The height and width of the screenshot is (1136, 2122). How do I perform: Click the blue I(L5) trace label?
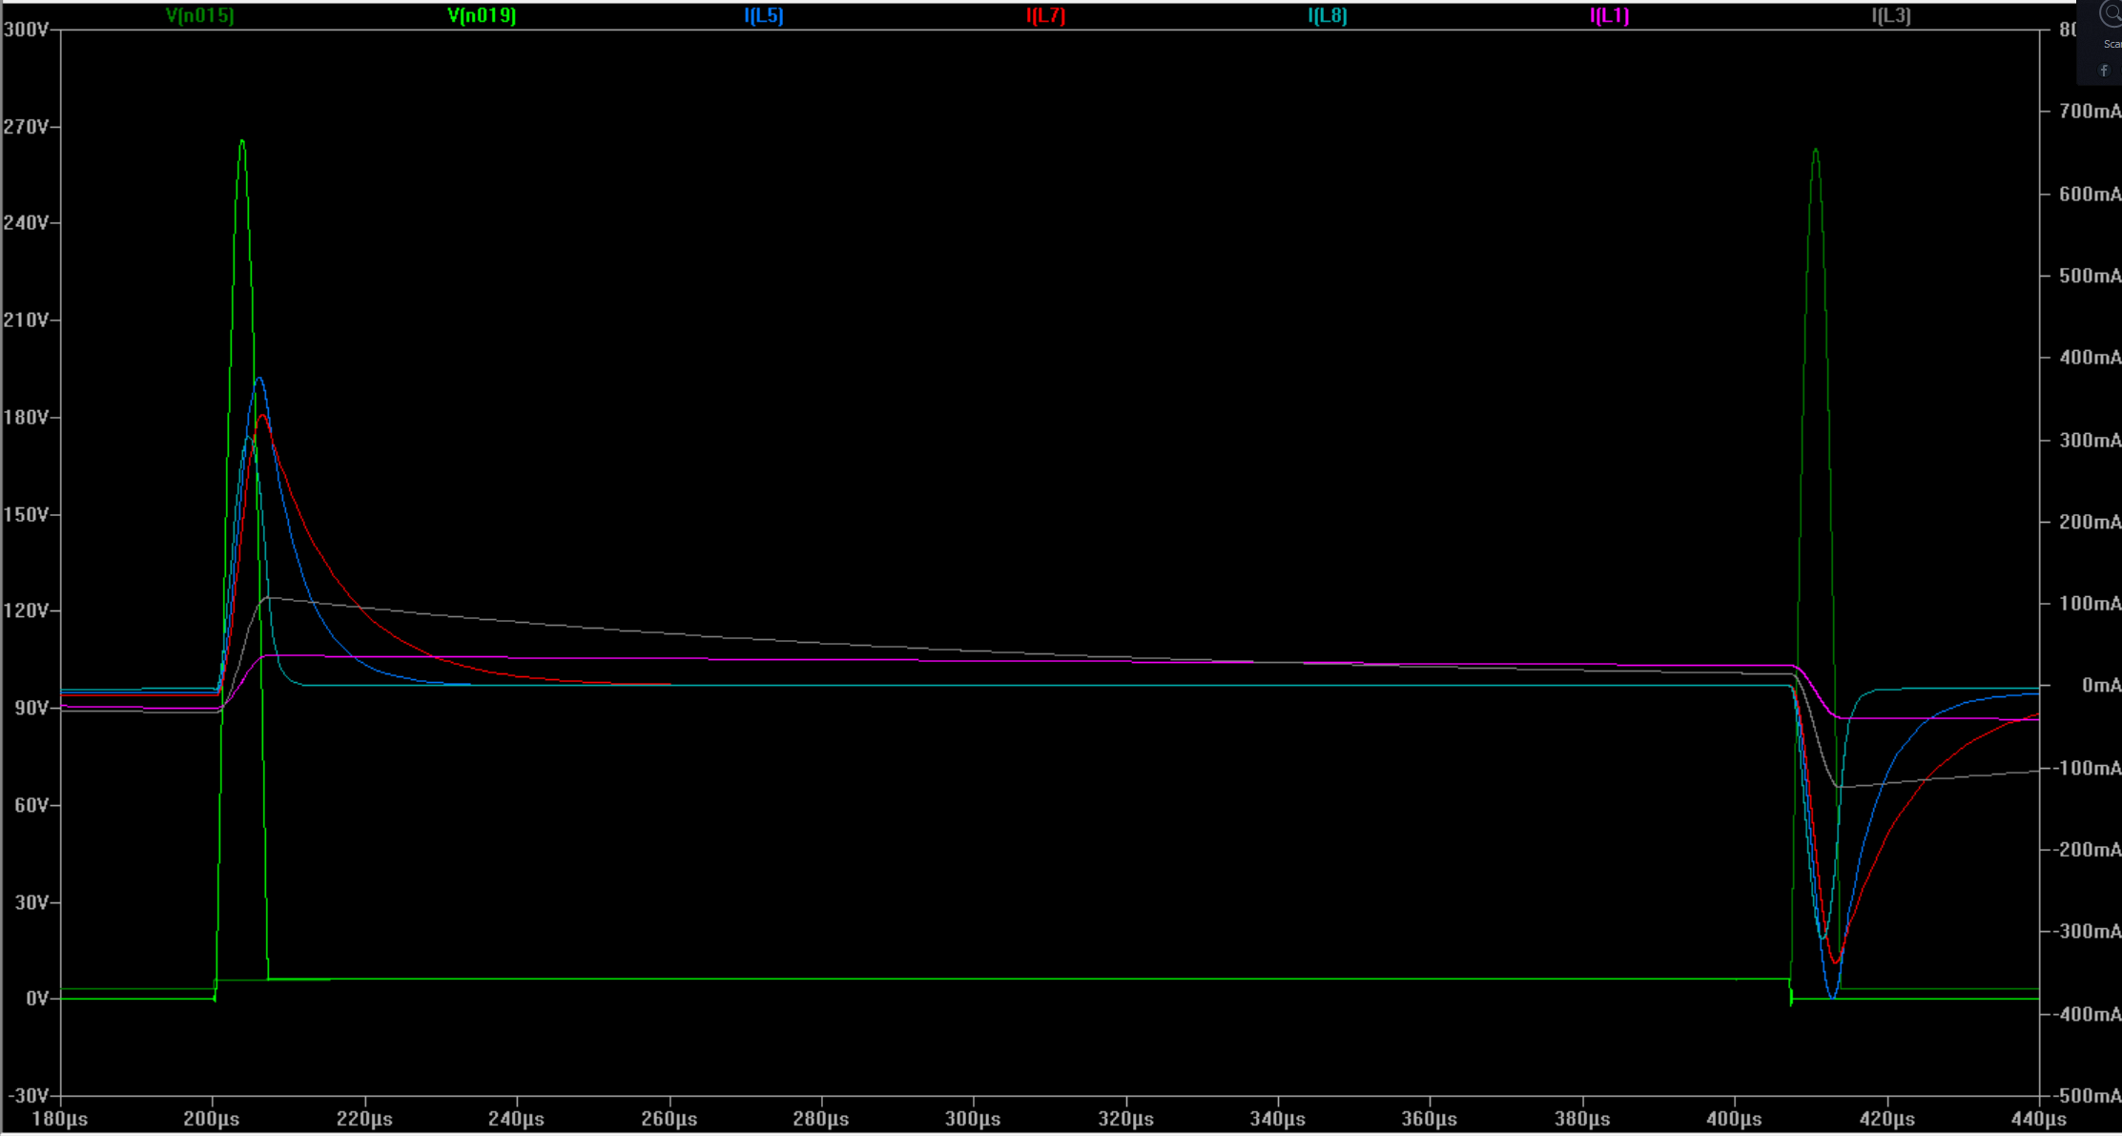763,15
